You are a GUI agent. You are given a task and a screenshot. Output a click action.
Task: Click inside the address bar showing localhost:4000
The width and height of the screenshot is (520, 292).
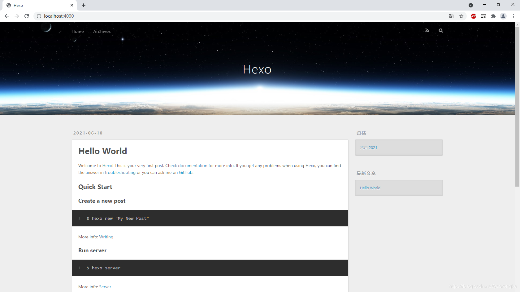[x=59, y=16]
